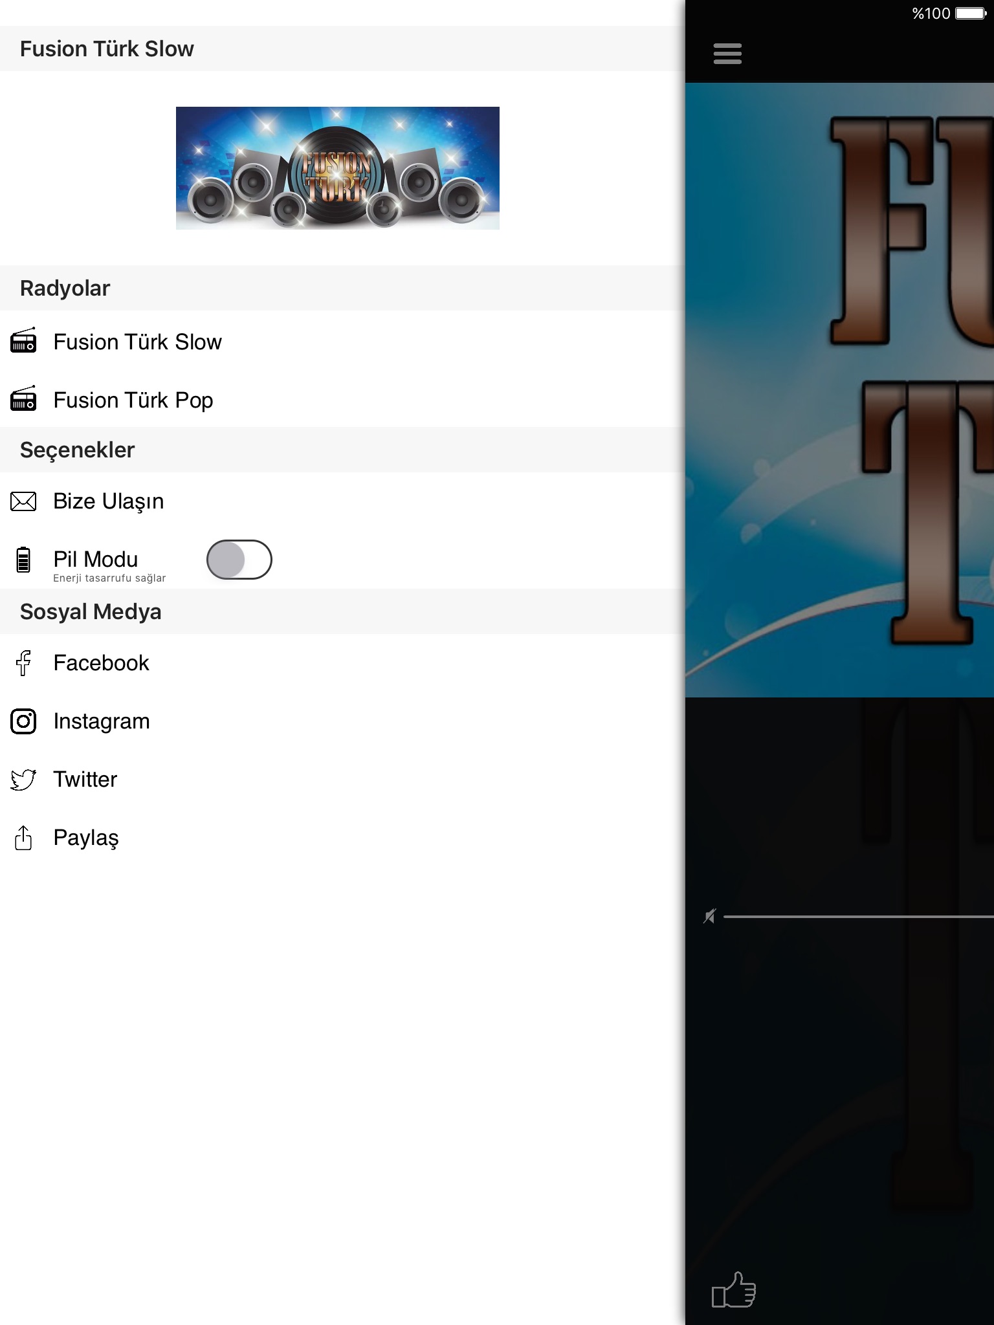Image resolution: width=994 pixels, height=1325 pixels.
Task: Click the hamburger menu icon
Action: tap(727, 54)
